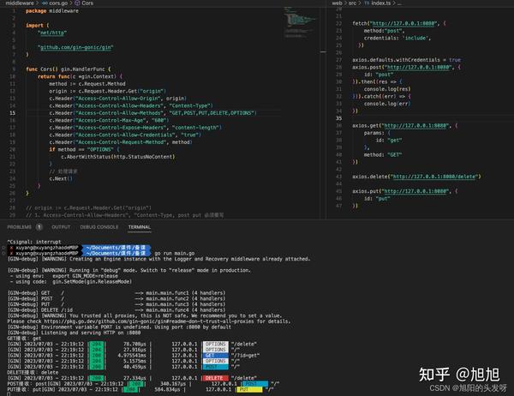The width and height of the screenshot is (514, 396).
Task: Follow the net/http import link
Action: coord(52,33)
